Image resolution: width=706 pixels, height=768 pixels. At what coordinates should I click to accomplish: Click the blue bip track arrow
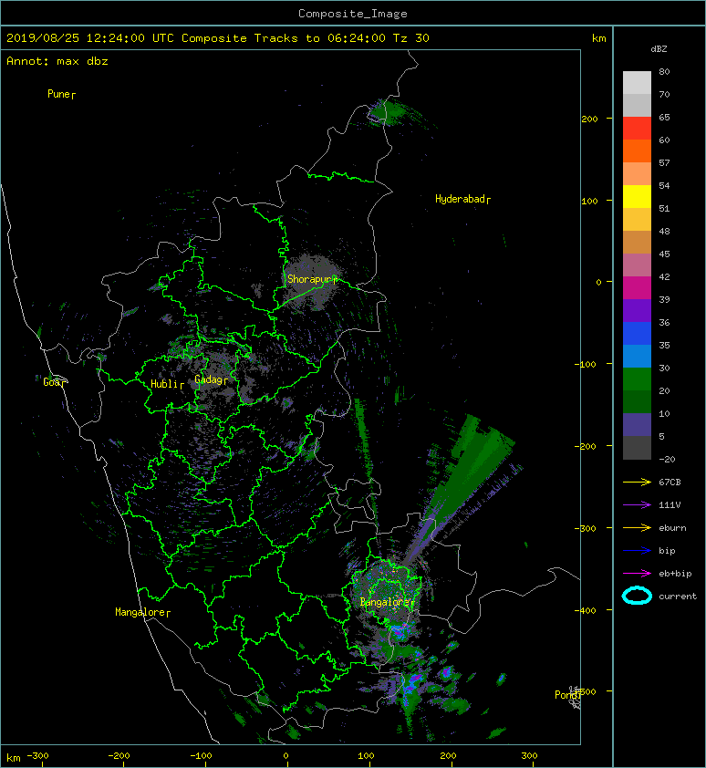pos(637,551)
